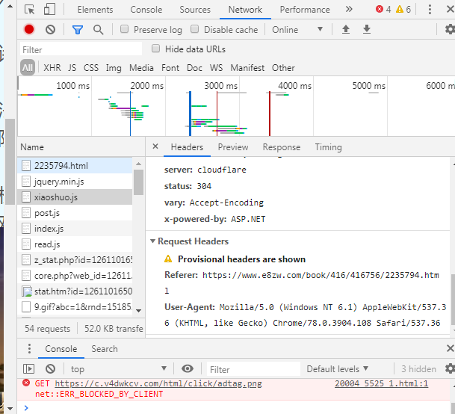Close the request details pane

click(155, 146)
